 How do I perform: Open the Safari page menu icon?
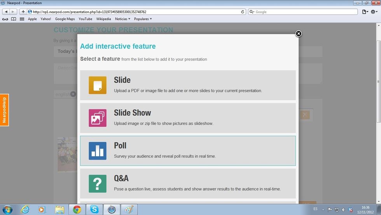365,12
